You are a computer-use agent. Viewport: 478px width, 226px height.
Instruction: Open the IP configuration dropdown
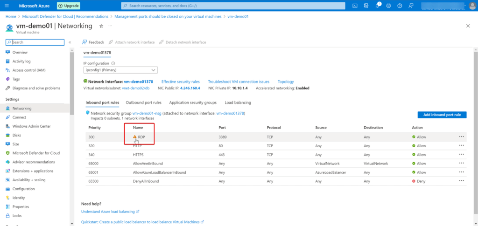pos(120,70)
